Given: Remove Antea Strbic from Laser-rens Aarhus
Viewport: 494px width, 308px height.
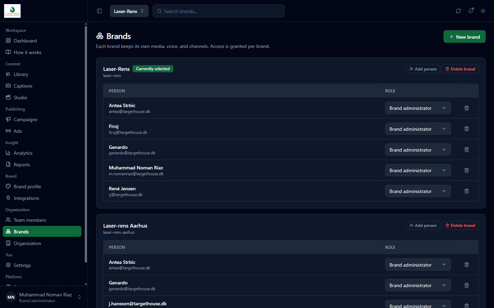Looking at the screenshot, I should tap(467, 265).
